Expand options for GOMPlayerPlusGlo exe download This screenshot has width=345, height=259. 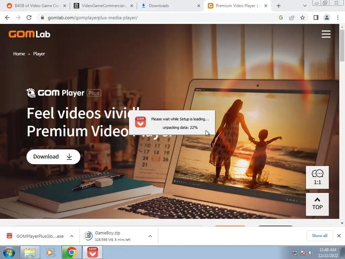point(72,236)
